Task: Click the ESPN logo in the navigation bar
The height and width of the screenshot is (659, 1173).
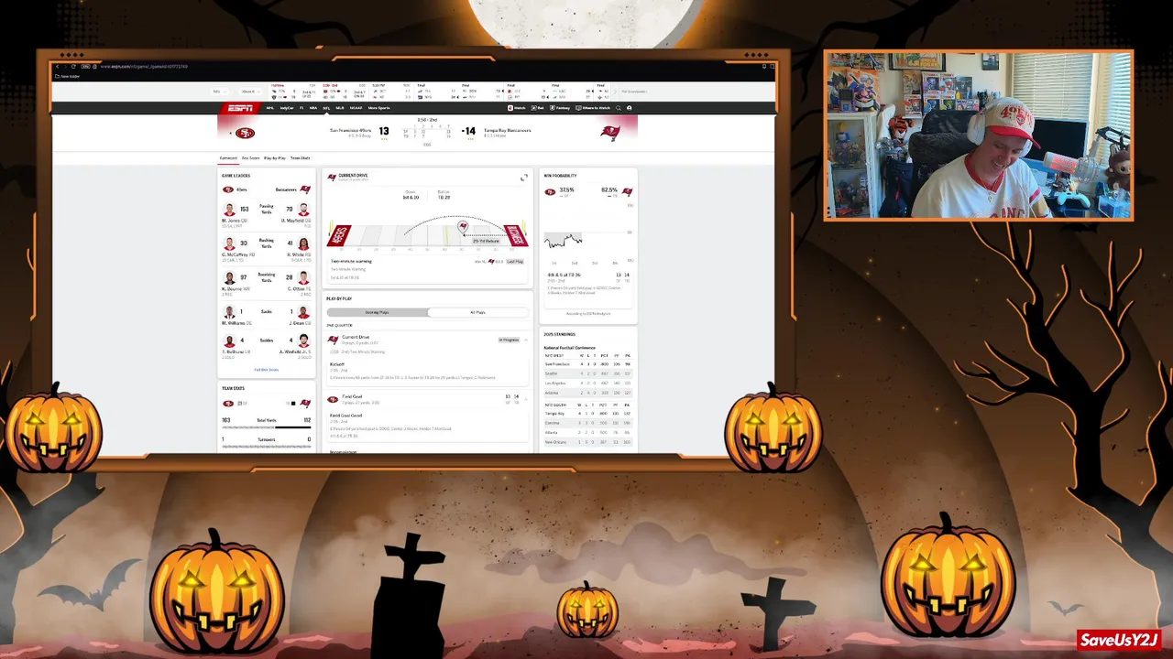Action: click(x=240, y=108)
